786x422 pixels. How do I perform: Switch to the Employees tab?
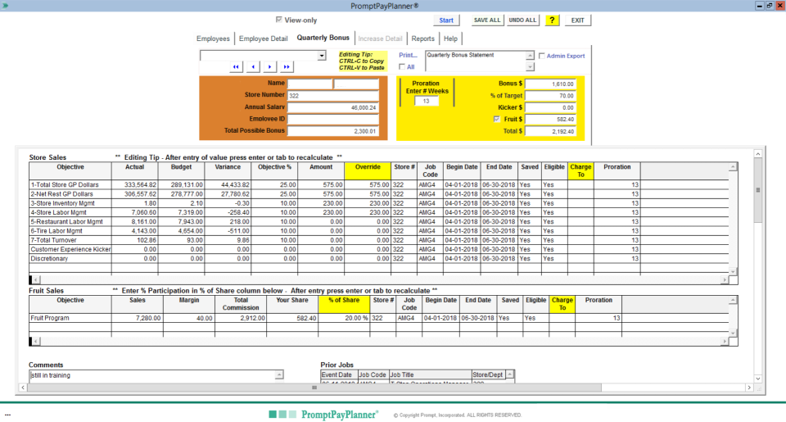(213, 39)
